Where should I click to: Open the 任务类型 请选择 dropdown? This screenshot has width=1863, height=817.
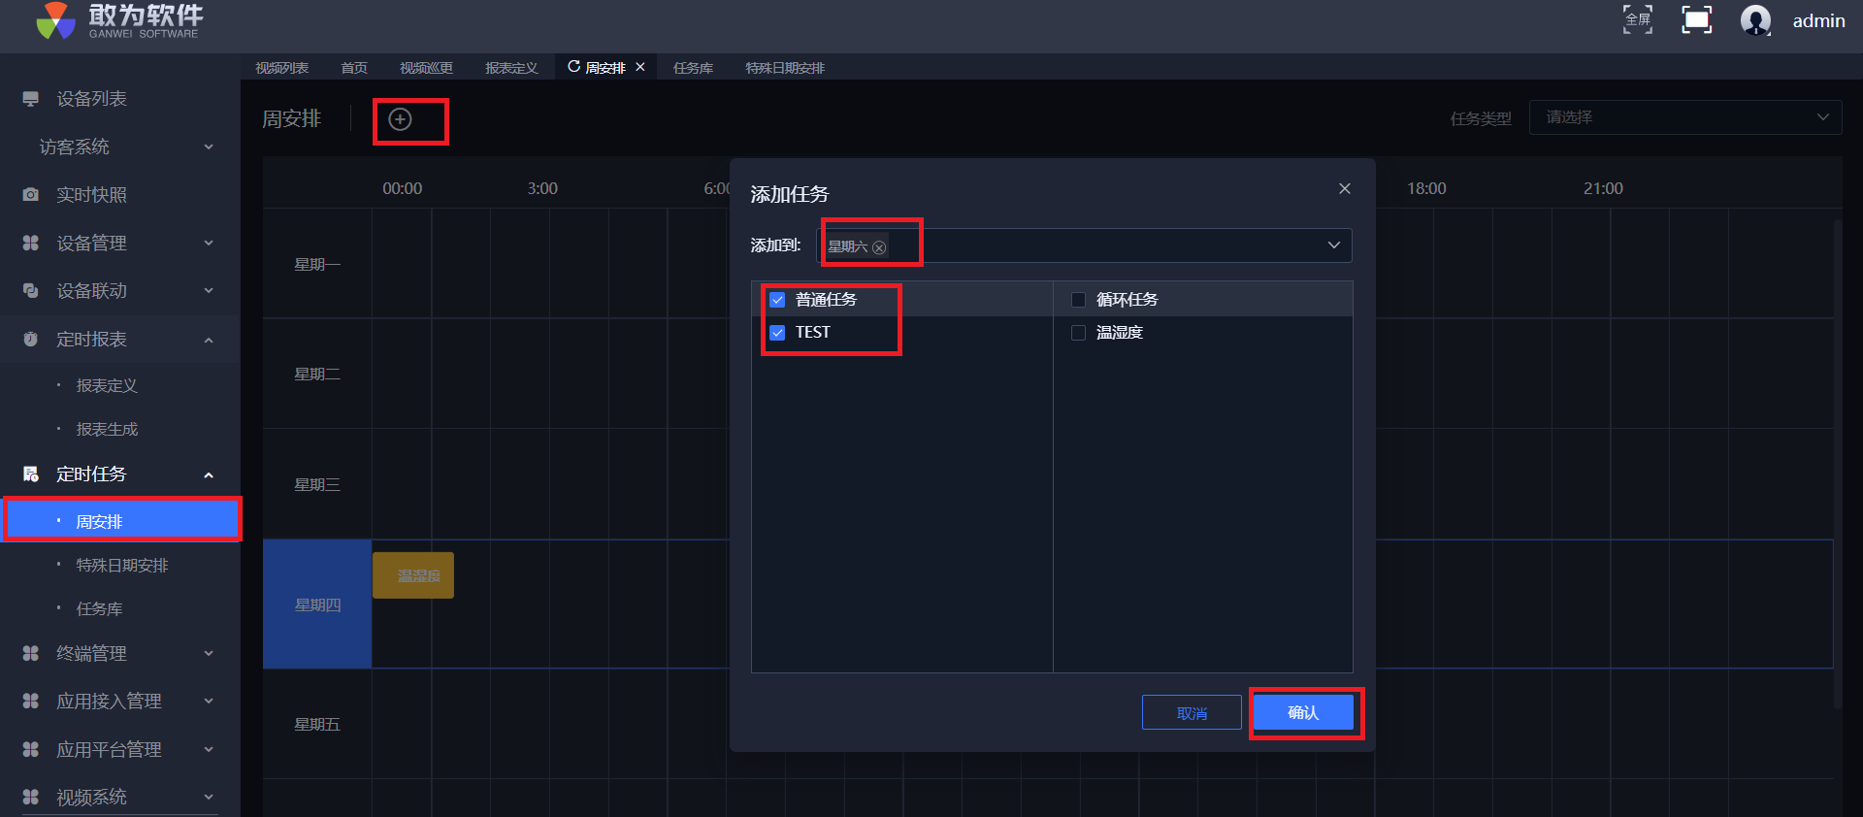pyautogui.click(x=1684, y=117)
